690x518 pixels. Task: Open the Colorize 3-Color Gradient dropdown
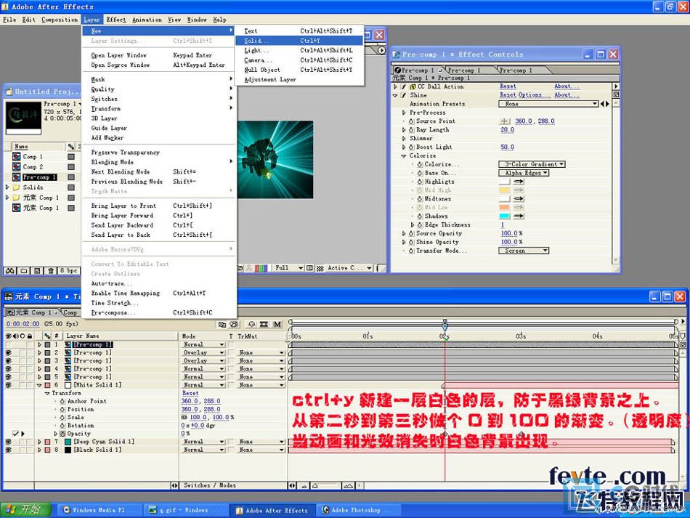[532, 164]
